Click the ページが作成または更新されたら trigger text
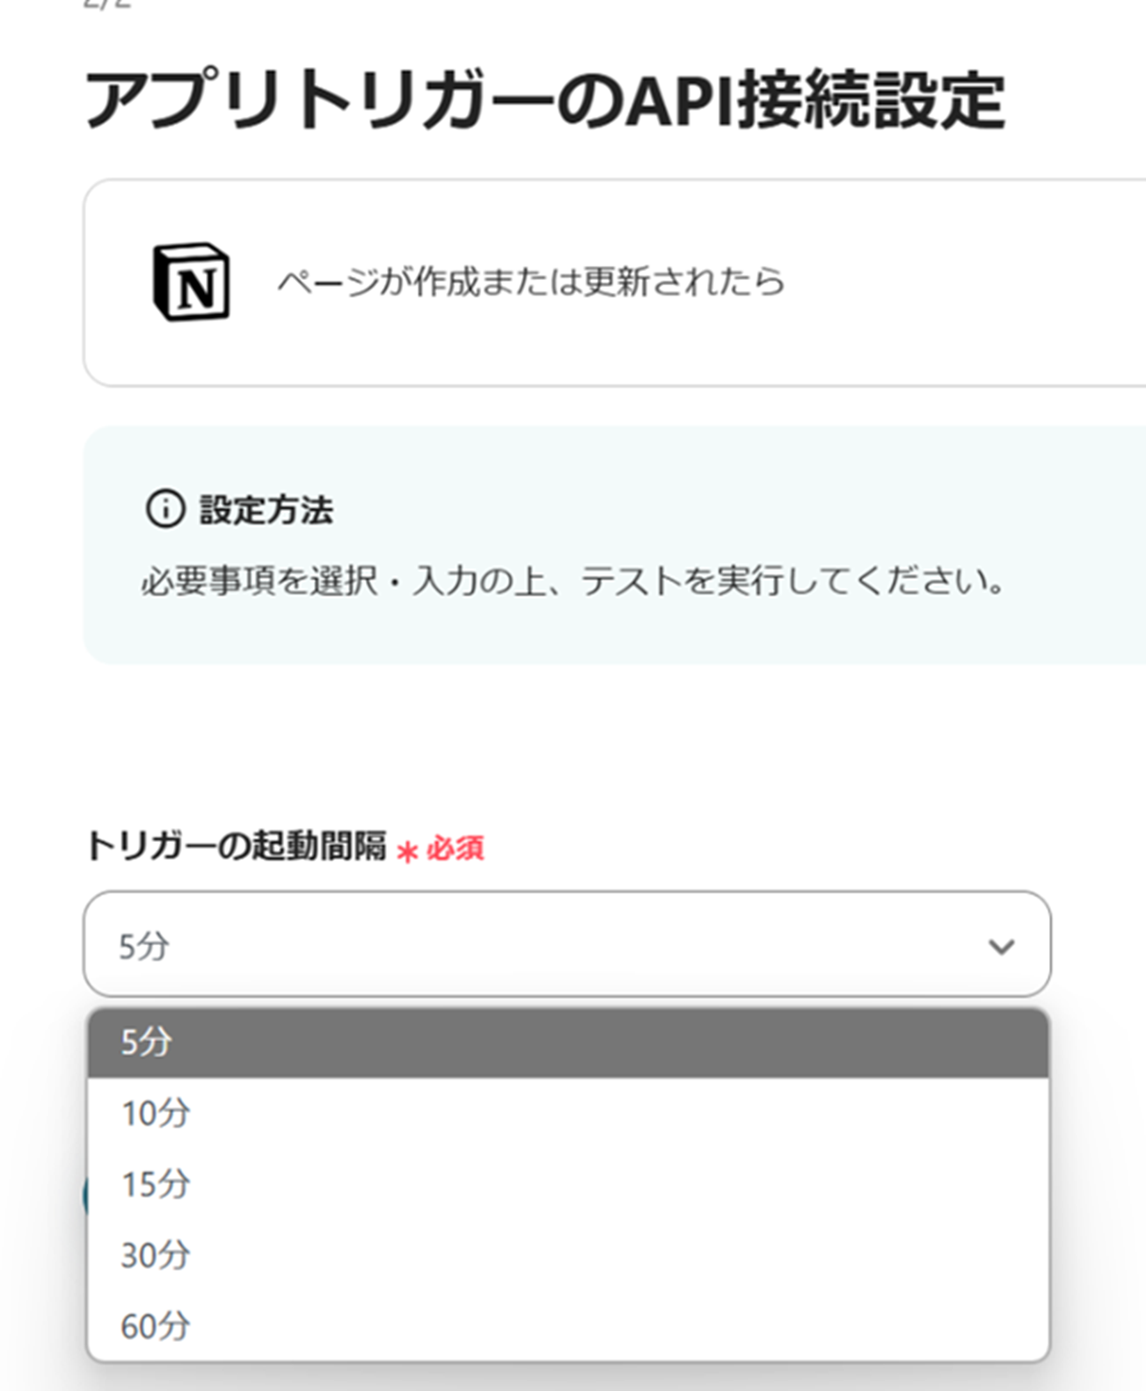This screenshot has width=1146, height=1391. tap(530, 282)
